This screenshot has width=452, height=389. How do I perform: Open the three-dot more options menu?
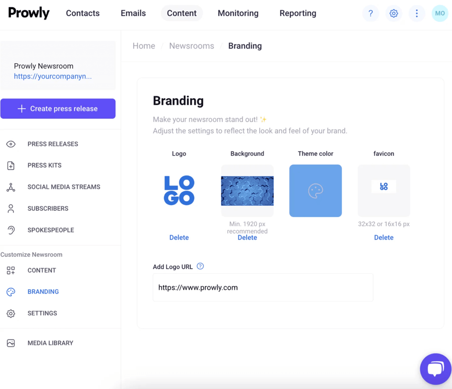(417, 13)
